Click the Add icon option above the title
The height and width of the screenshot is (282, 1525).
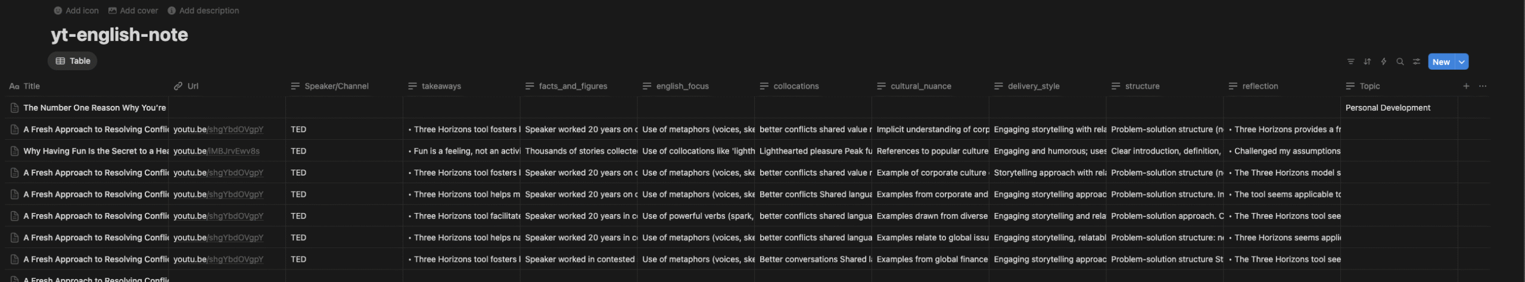[76, 11]
